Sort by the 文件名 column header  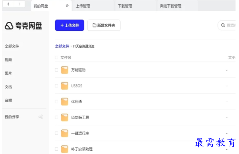click(66, 58)
